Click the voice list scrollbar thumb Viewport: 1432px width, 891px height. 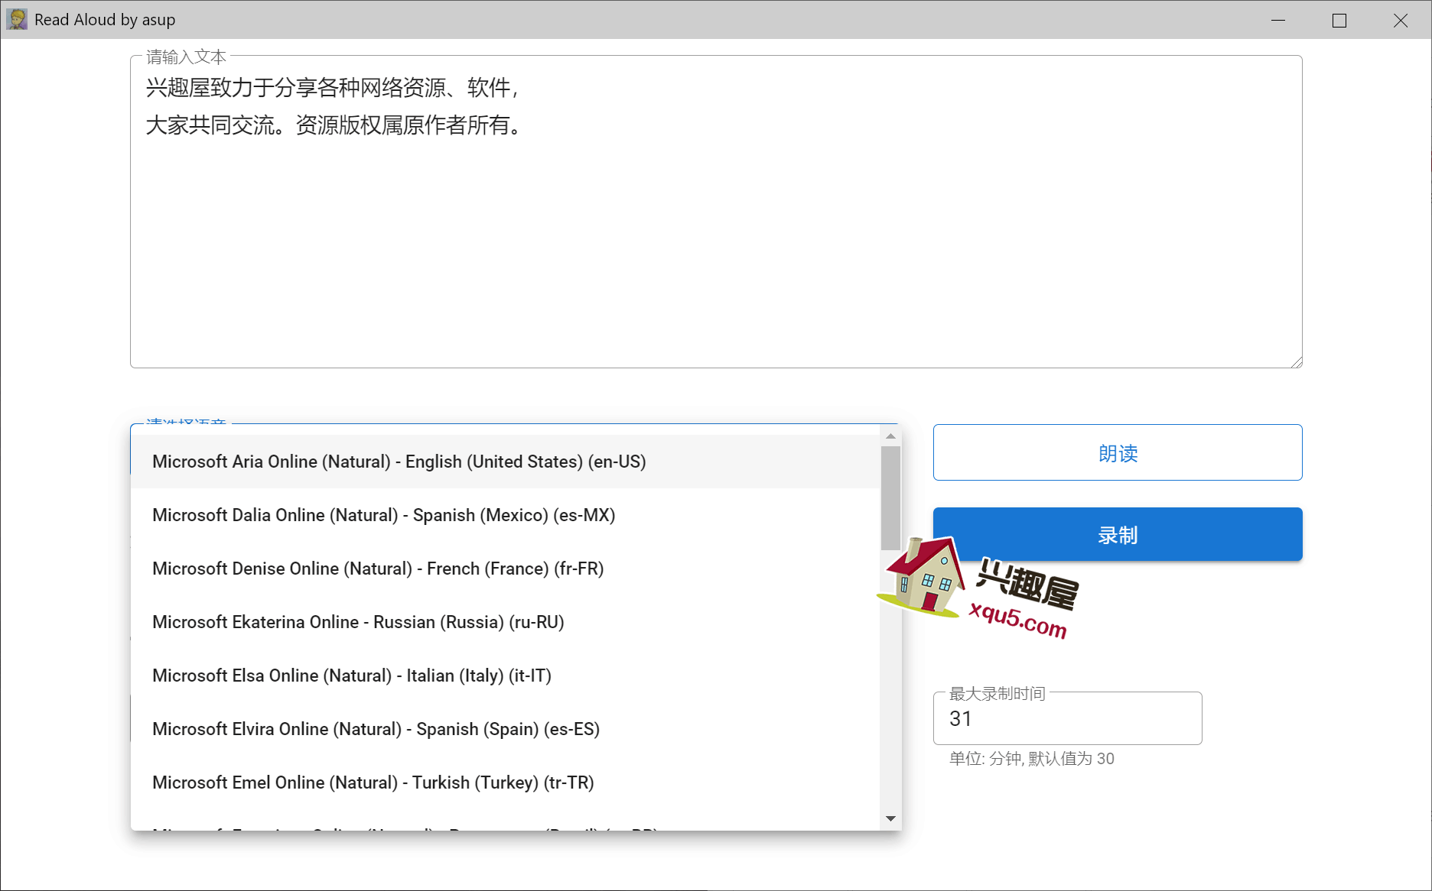pyautogui.click(x=890, y=497)
